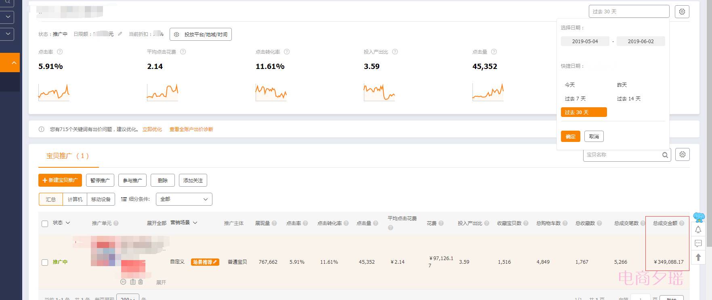Follow the 查看全账户出价诊断 link

coord(191,129)
